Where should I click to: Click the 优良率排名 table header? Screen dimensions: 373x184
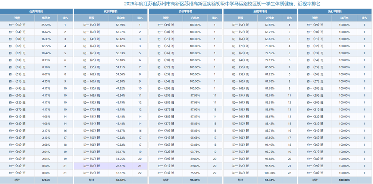(111, 12)
